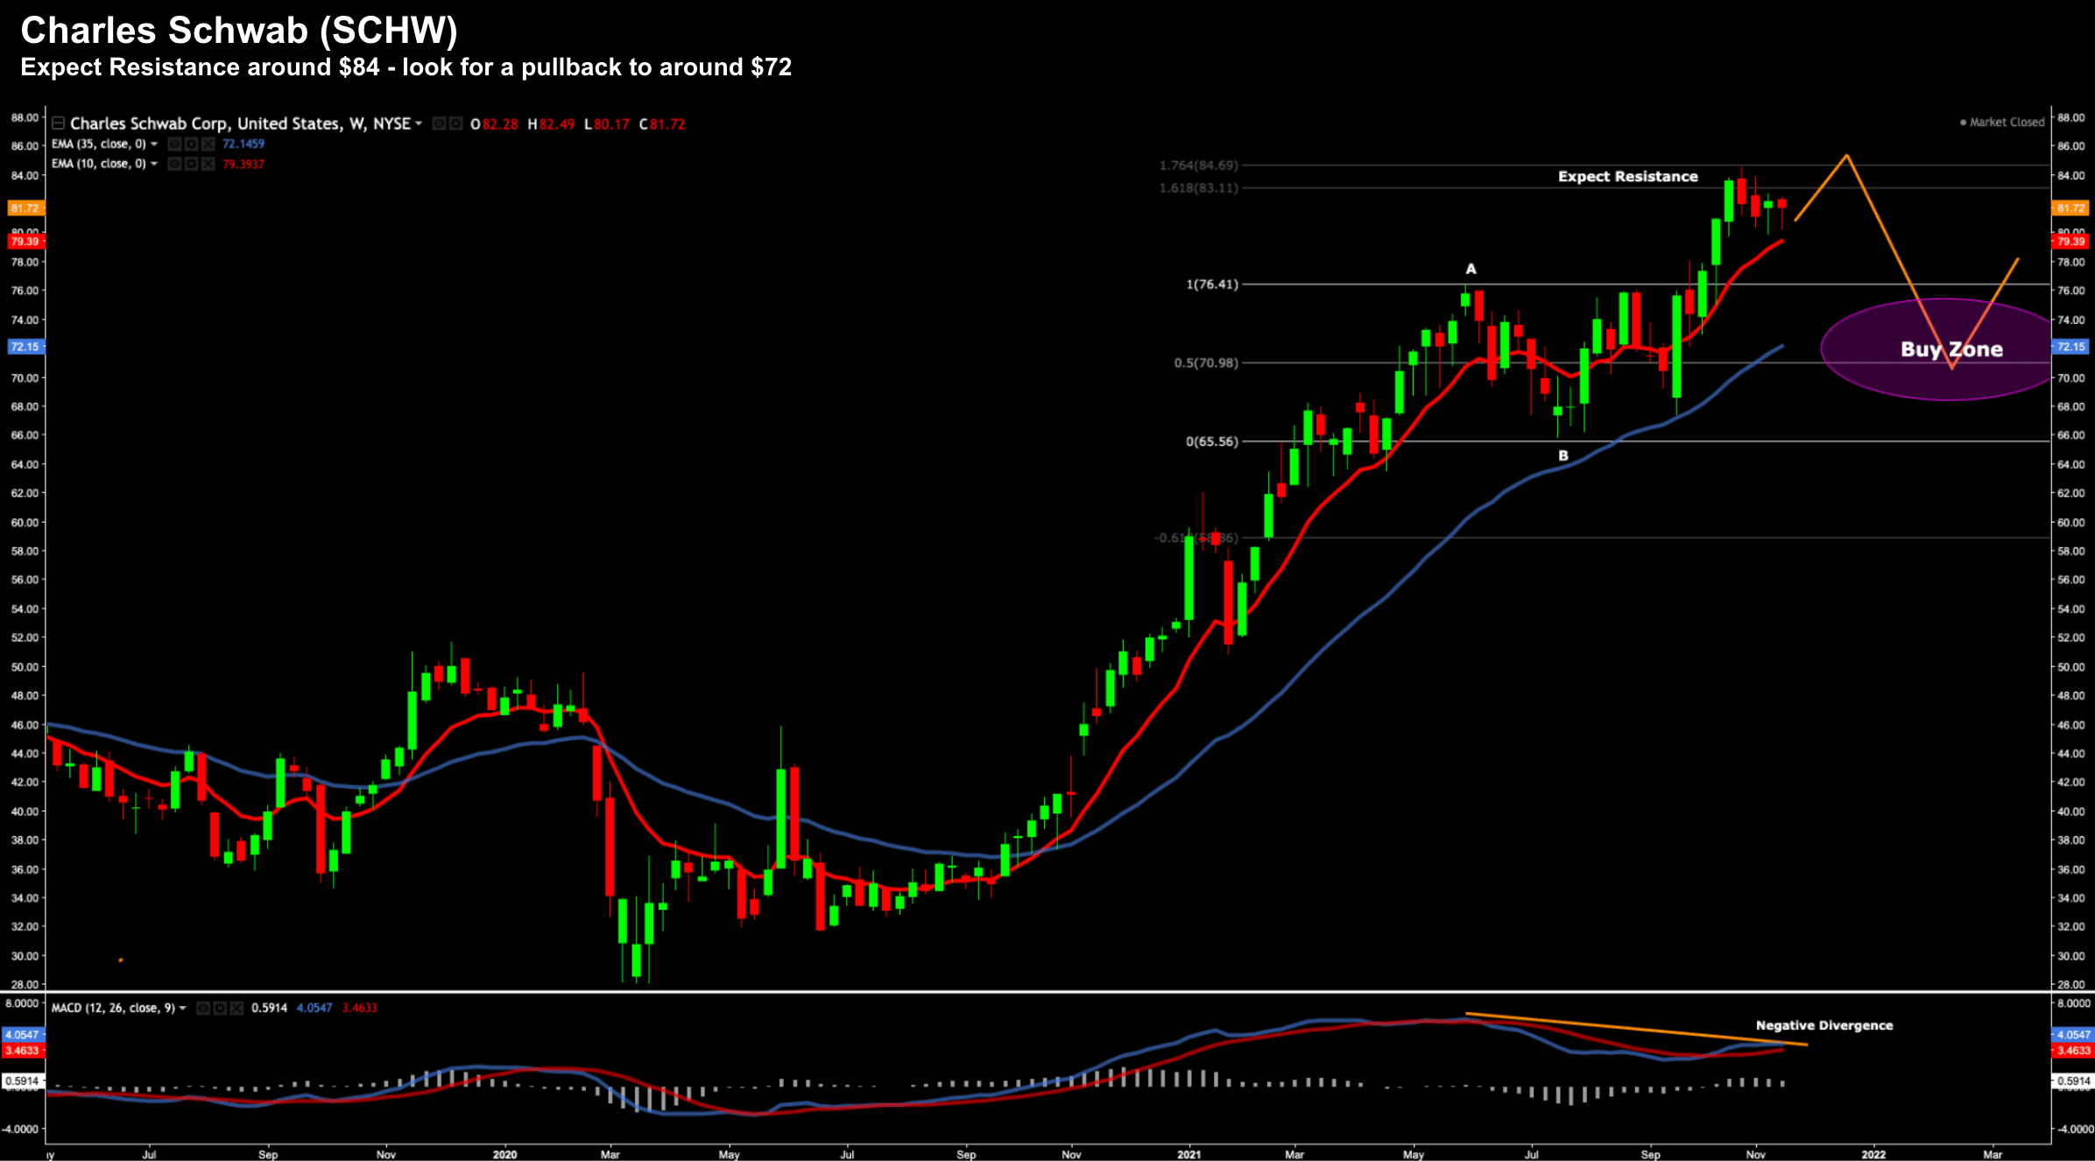Open Charles Schwab symbol settings gear

pyautogui.click(x=456, y=123)
